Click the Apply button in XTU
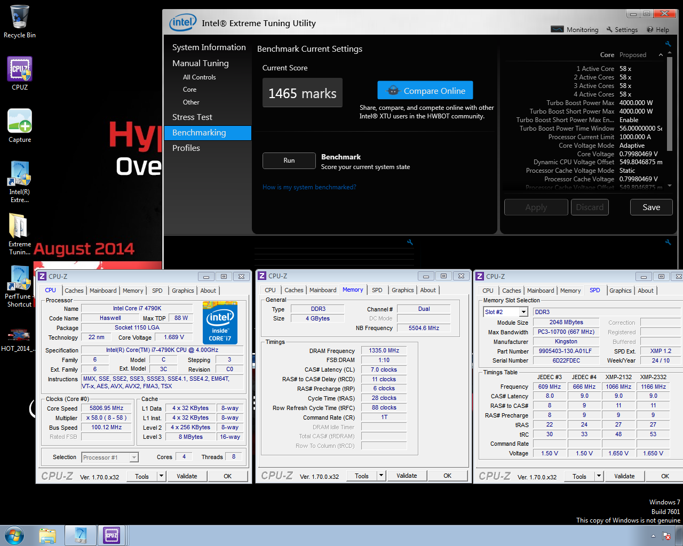 coord(536,207)
